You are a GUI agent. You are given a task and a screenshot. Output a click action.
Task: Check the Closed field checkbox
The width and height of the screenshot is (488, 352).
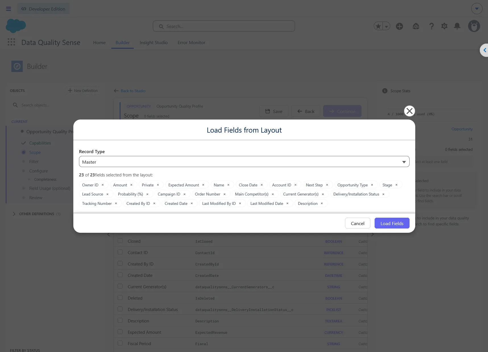[120, 241]
